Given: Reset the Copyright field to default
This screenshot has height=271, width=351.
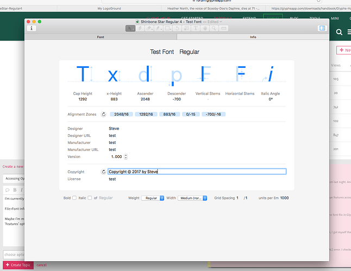Looking at the screenshot, I should 103,172.
